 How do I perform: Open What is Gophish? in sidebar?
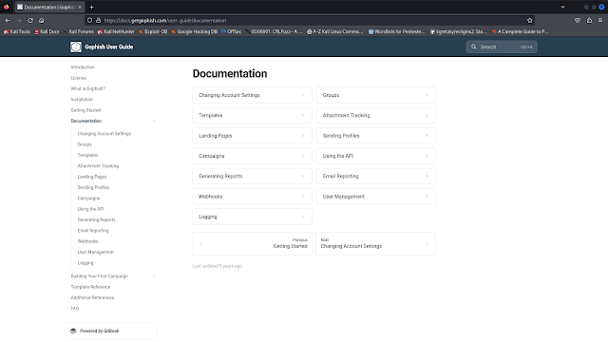[x=88, y=88]
